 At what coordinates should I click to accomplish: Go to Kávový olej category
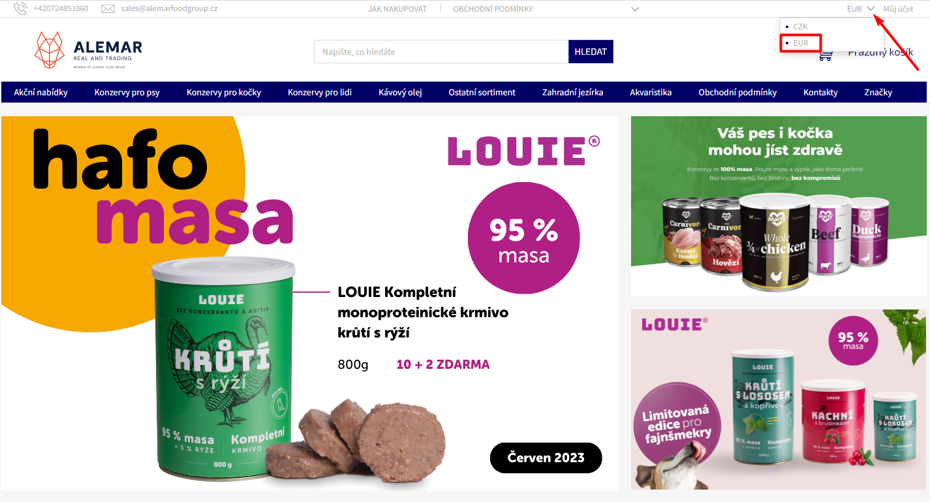pyautogui.click(x=400, y=92)
